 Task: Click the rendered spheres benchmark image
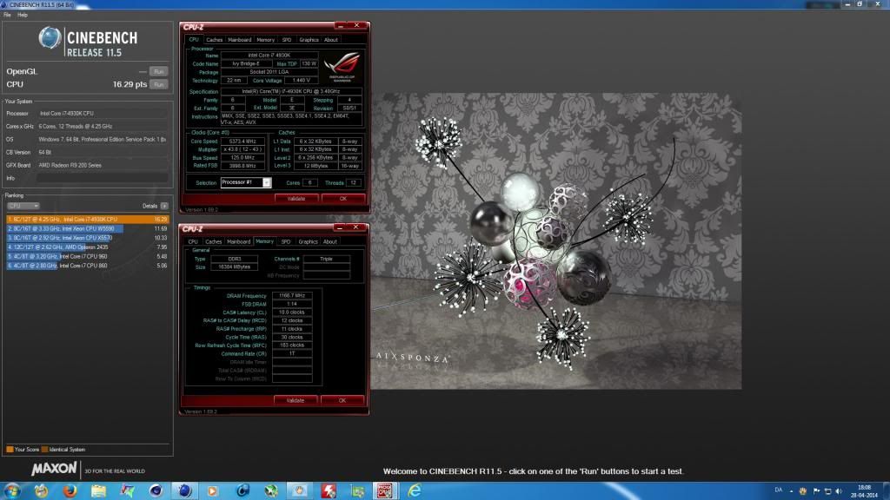(555, 241)
